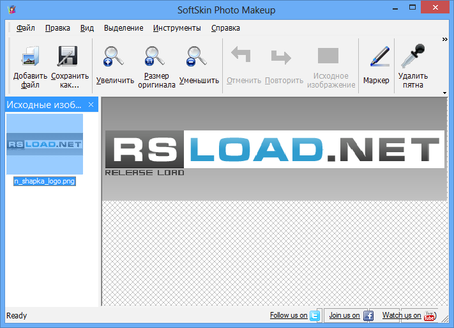Open the Правка menu

coord(57,28)
